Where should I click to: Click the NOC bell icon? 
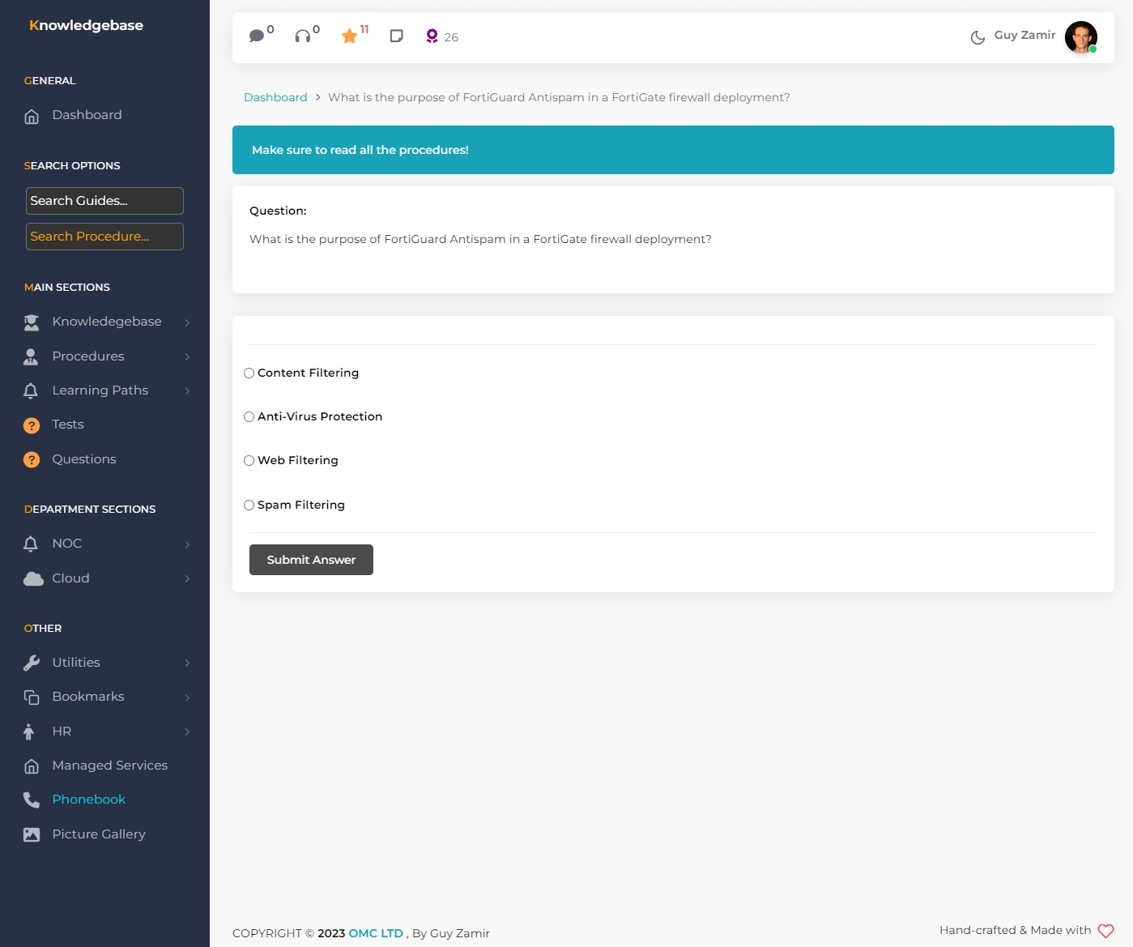click(31, 544)
